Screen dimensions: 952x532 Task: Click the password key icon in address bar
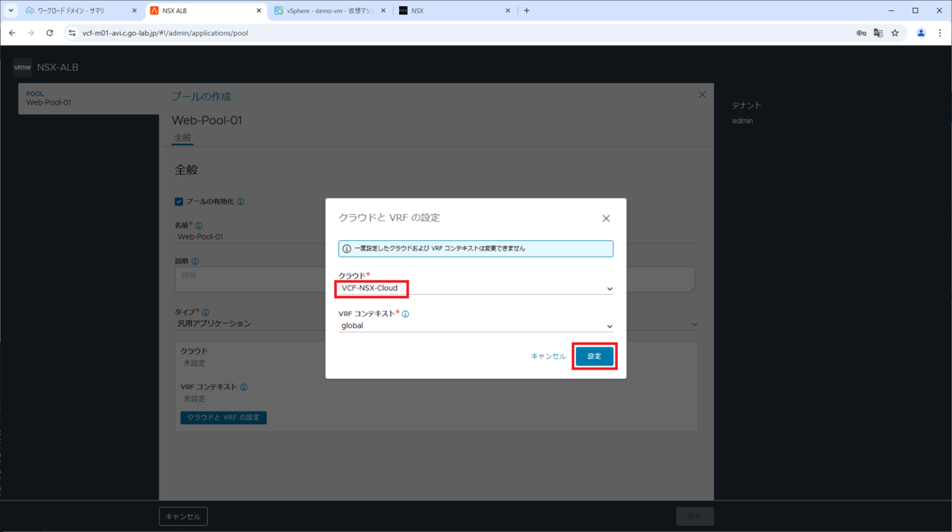[x=862, y=33]
